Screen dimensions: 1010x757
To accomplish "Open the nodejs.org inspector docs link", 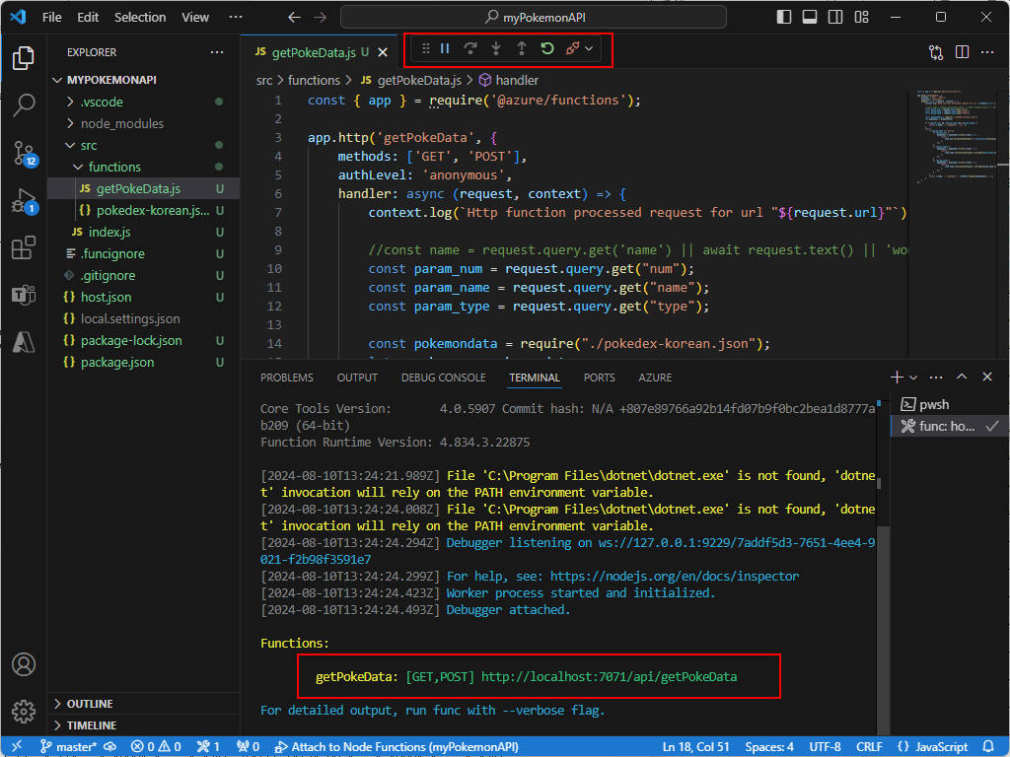I will point(675,576).
